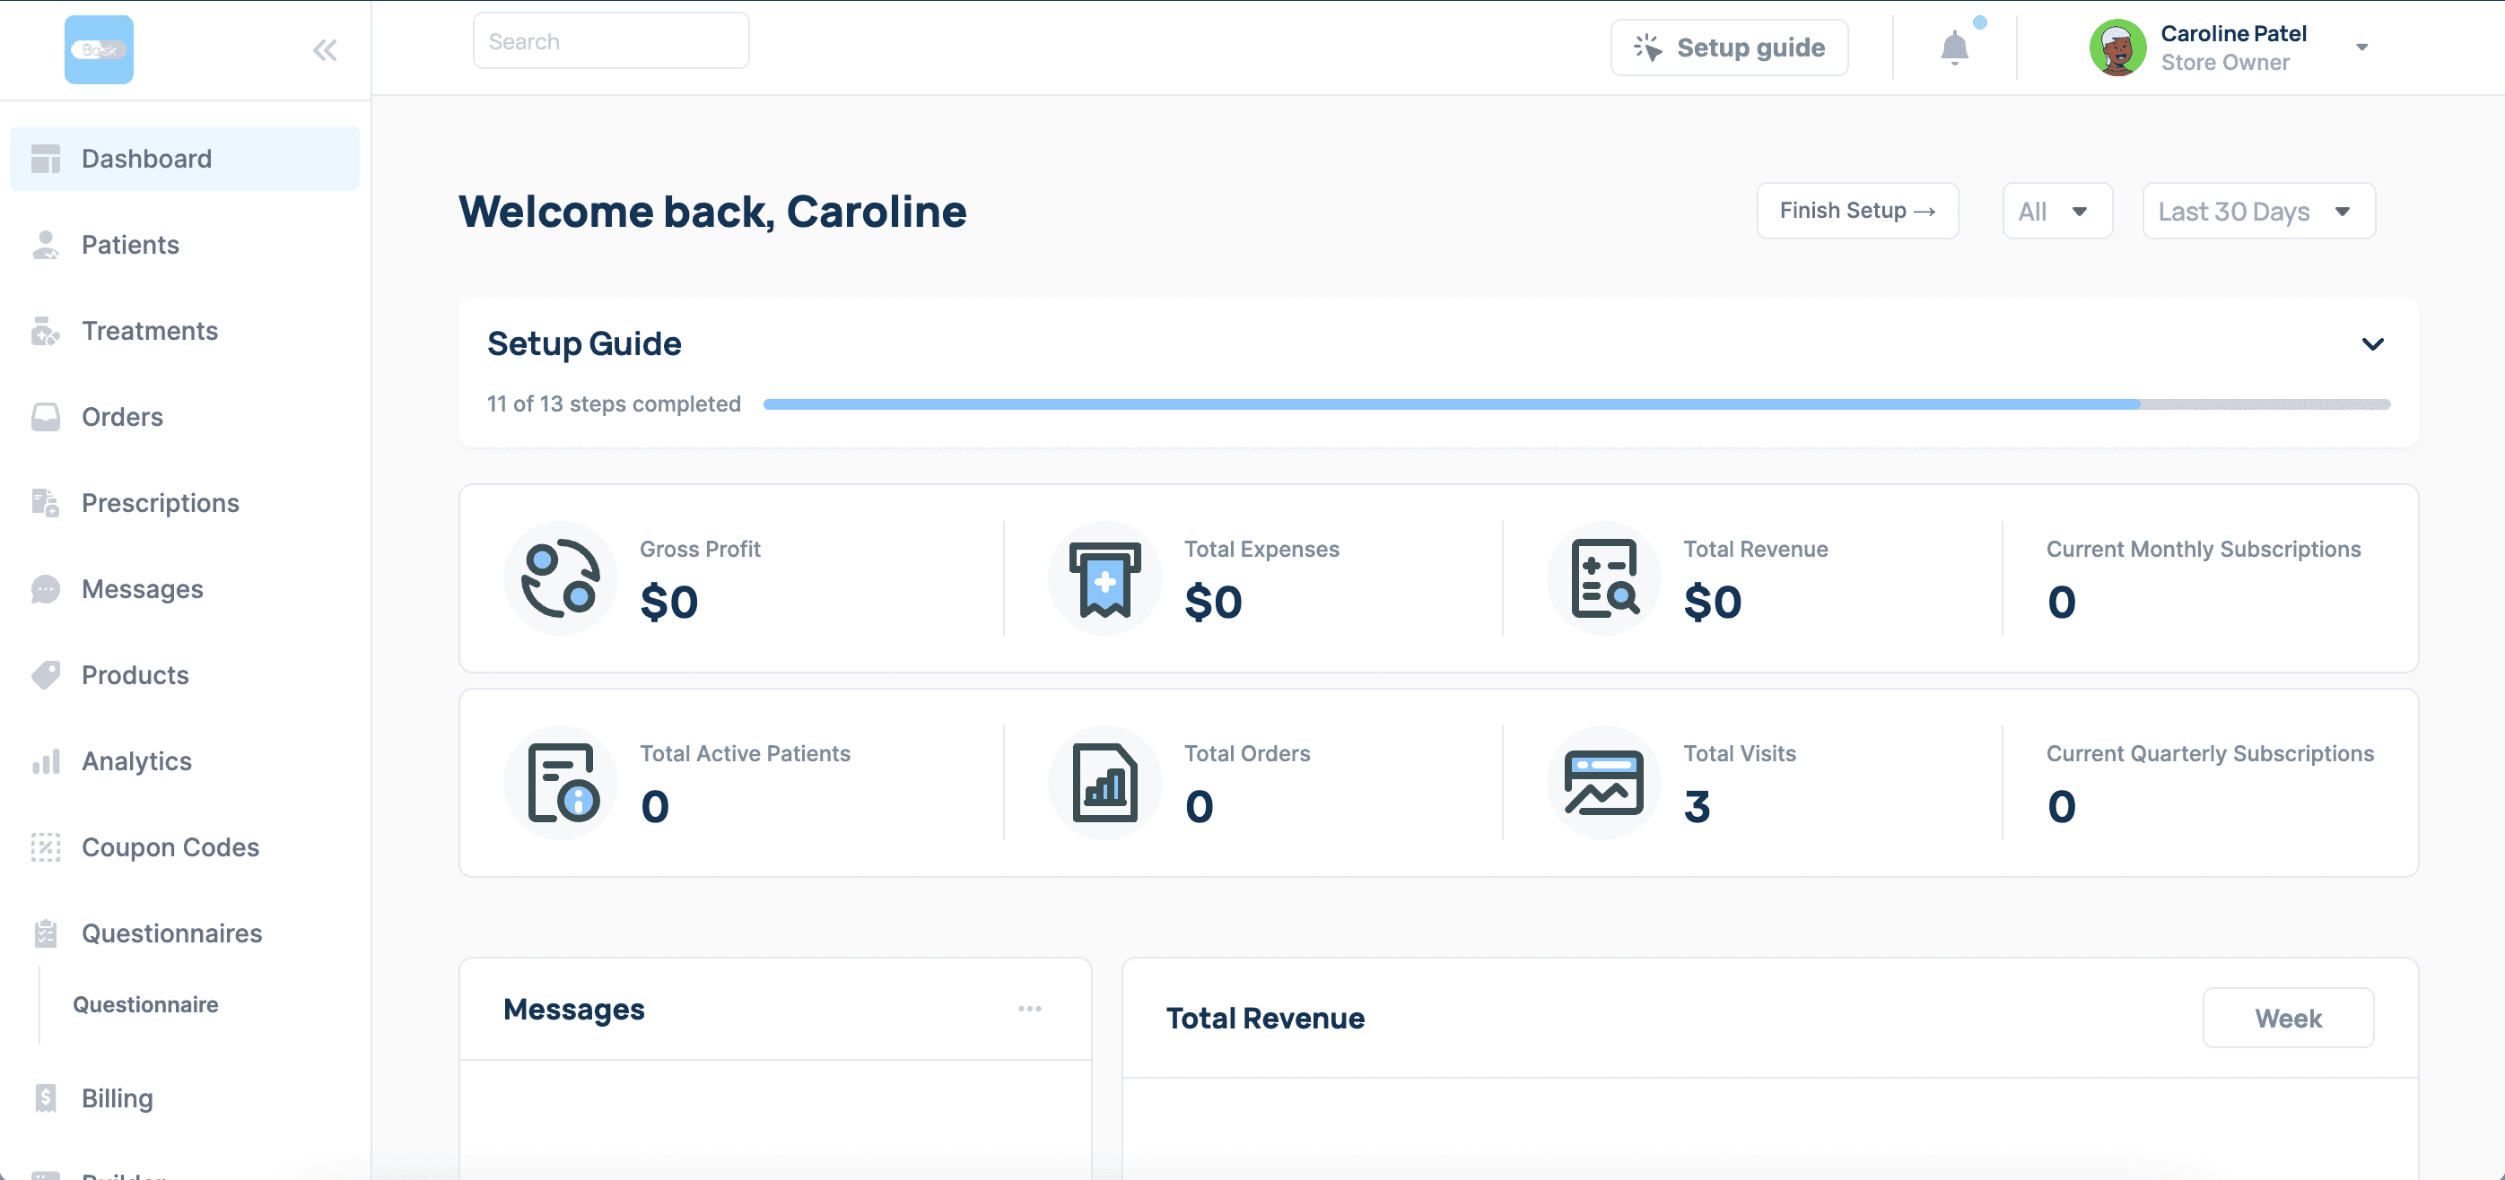Open Patients in the sidebar
The height and width of the screenshot is (1180, 2505).
(x=130, y=245)
